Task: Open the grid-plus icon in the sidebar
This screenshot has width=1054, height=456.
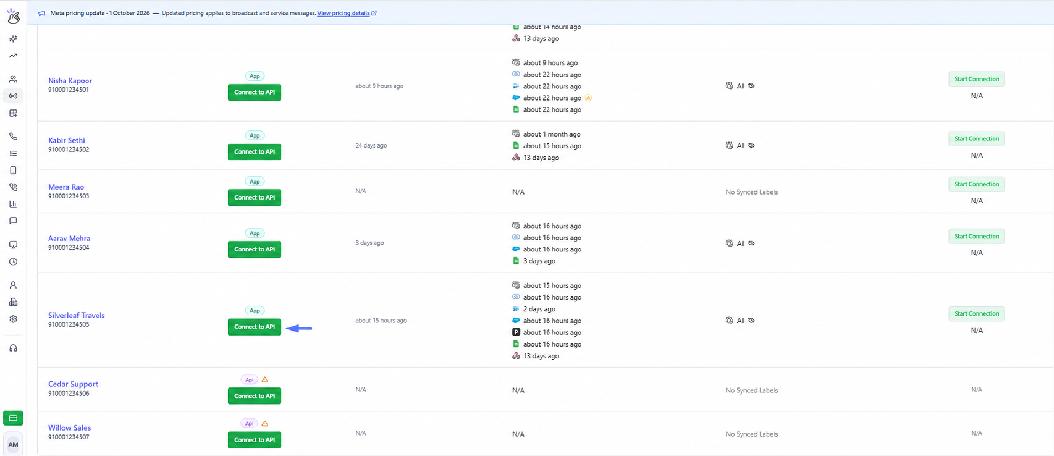Action: [x=13, y=113]
